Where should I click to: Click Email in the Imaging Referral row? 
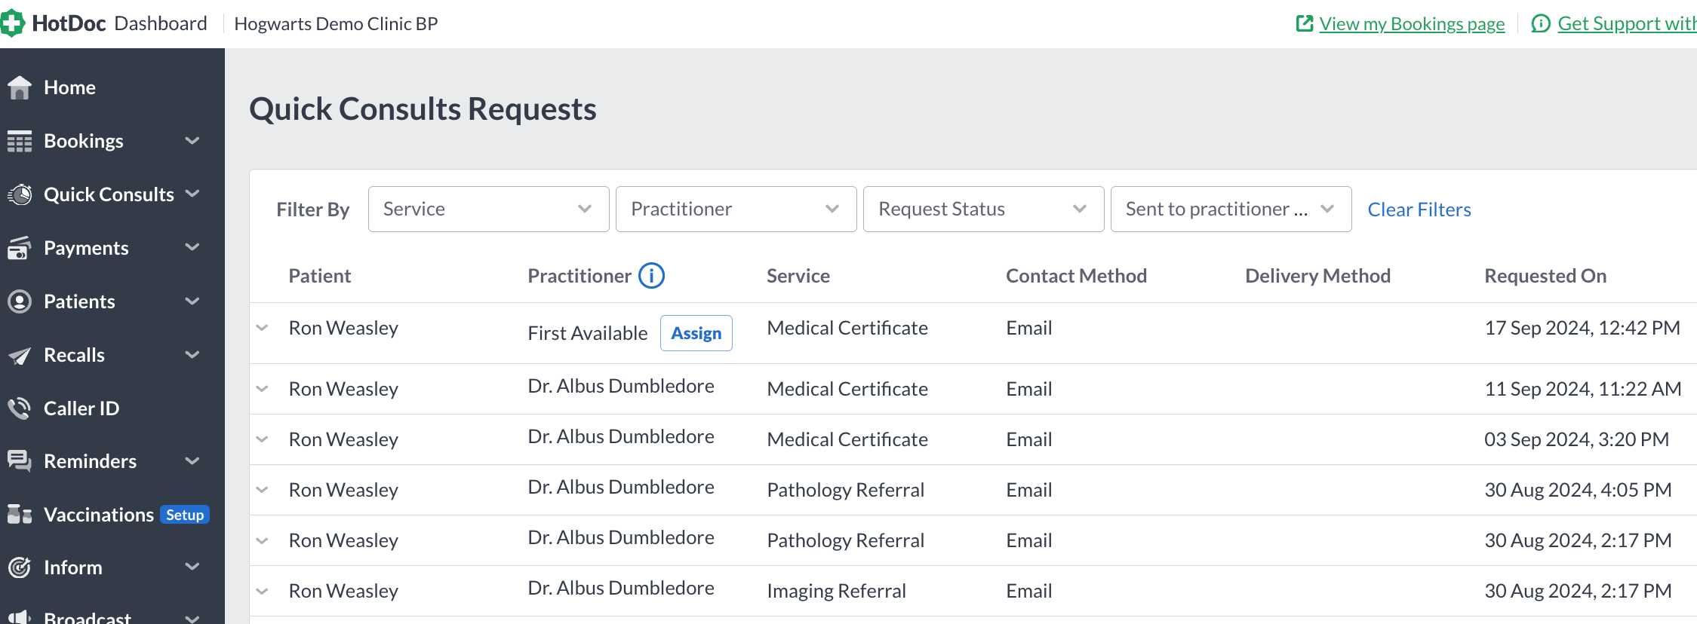coord(1029,591)
